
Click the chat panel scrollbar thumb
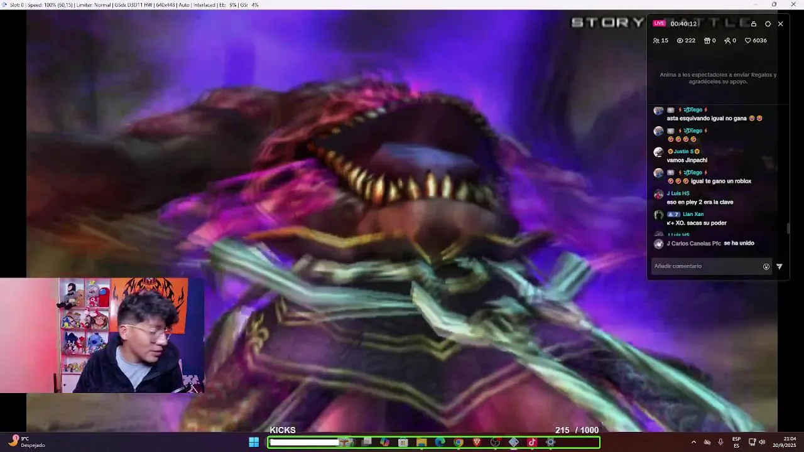tap(788, 228)
